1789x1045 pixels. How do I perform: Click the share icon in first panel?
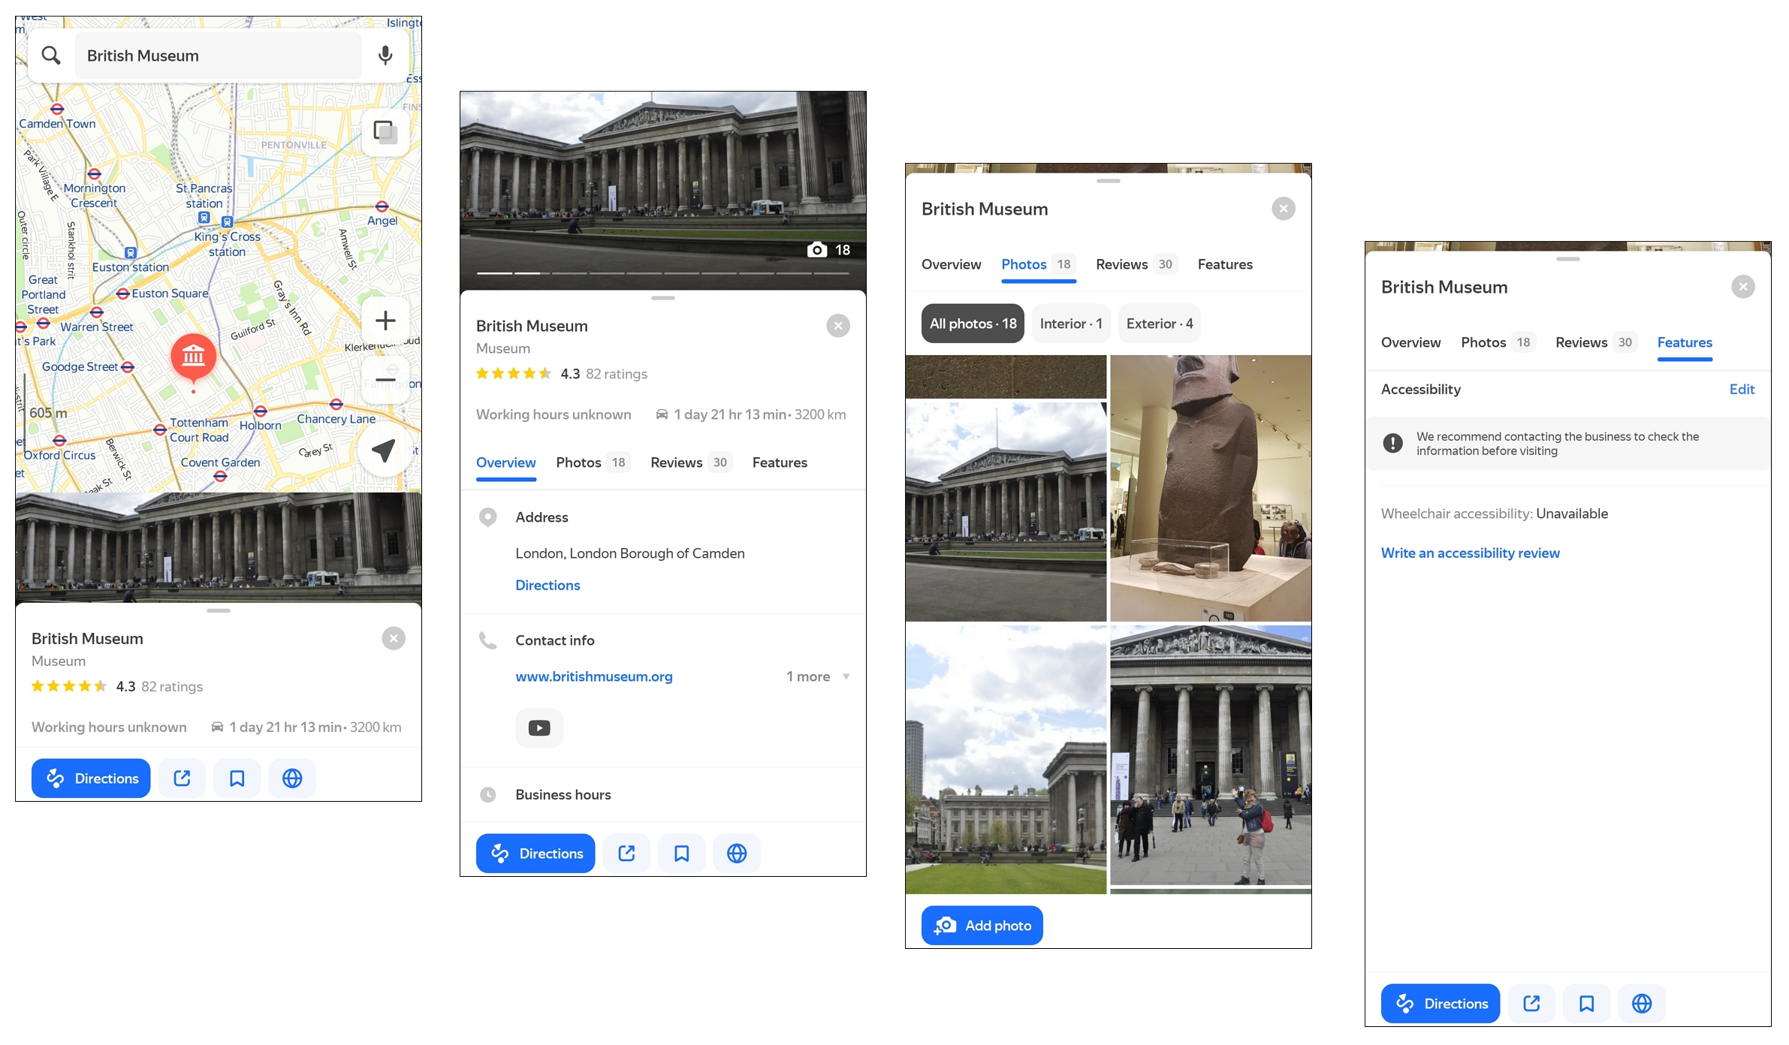tap(182, 778)
